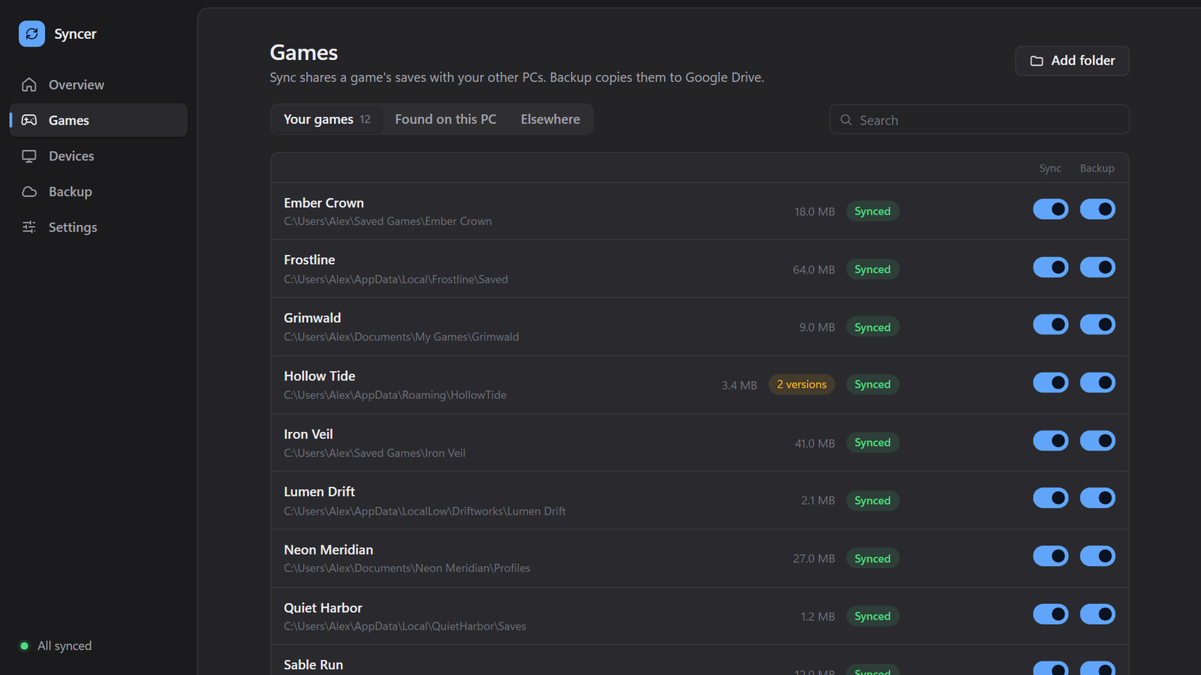Switch to Found on this PC tab
This screenshot has width=1201, height=675.
[446, 119]
